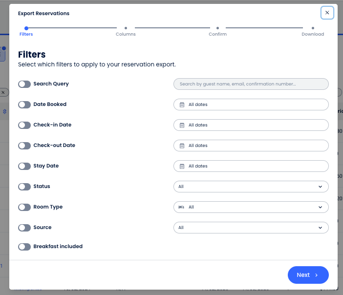Image resolution: width=343 pixels, height=295 pixels.
Task: Click the Next button
Action: (x=308, y=275)
